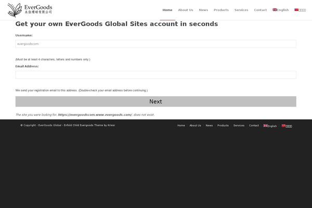
Task: Focus the Username input field
Action: 155,44
